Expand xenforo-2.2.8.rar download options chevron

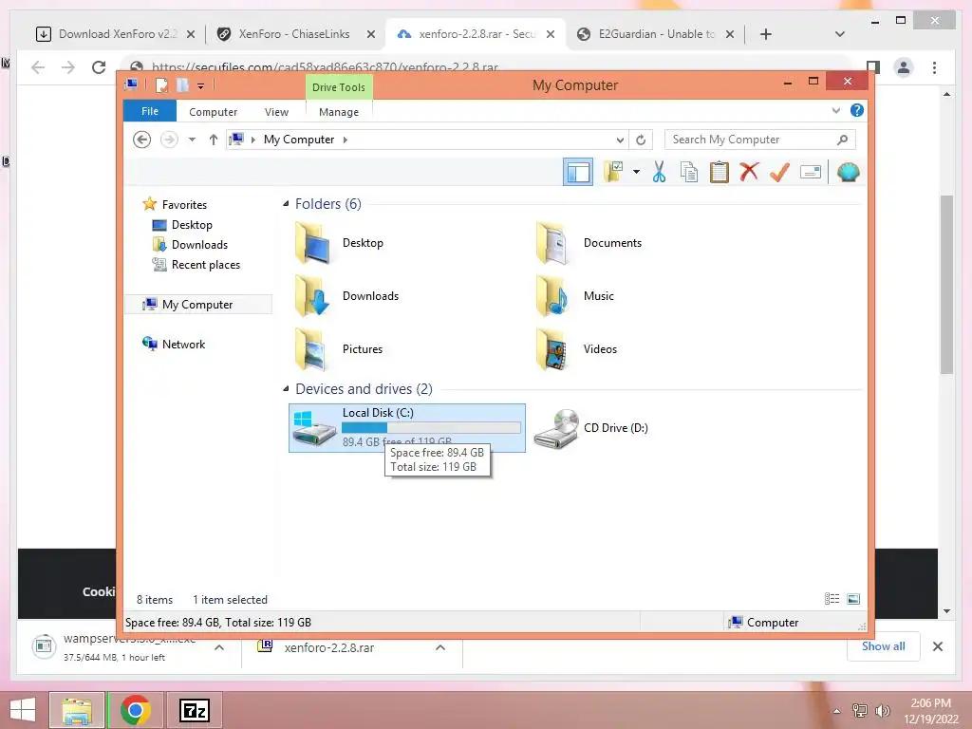[440, 647]
